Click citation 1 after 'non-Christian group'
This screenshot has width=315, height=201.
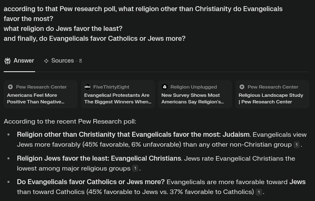coord(296,145)
